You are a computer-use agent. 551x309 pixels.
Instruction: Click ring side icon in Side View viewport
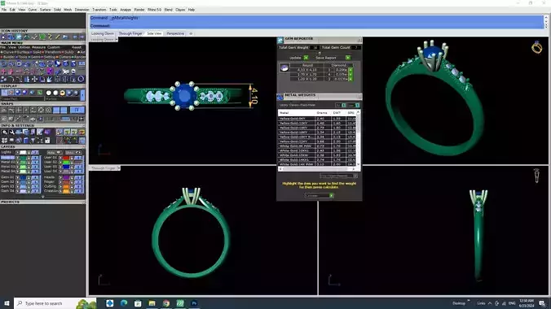point(536,176)
